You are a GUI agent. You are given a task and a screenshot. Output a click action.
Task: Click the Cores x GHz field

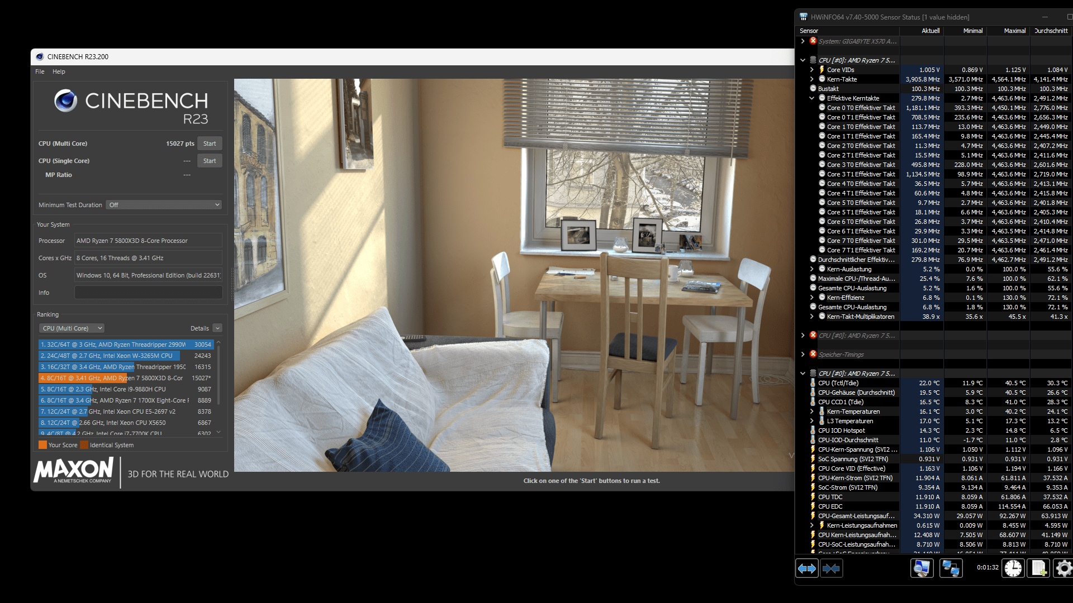(x=149, y=258)
